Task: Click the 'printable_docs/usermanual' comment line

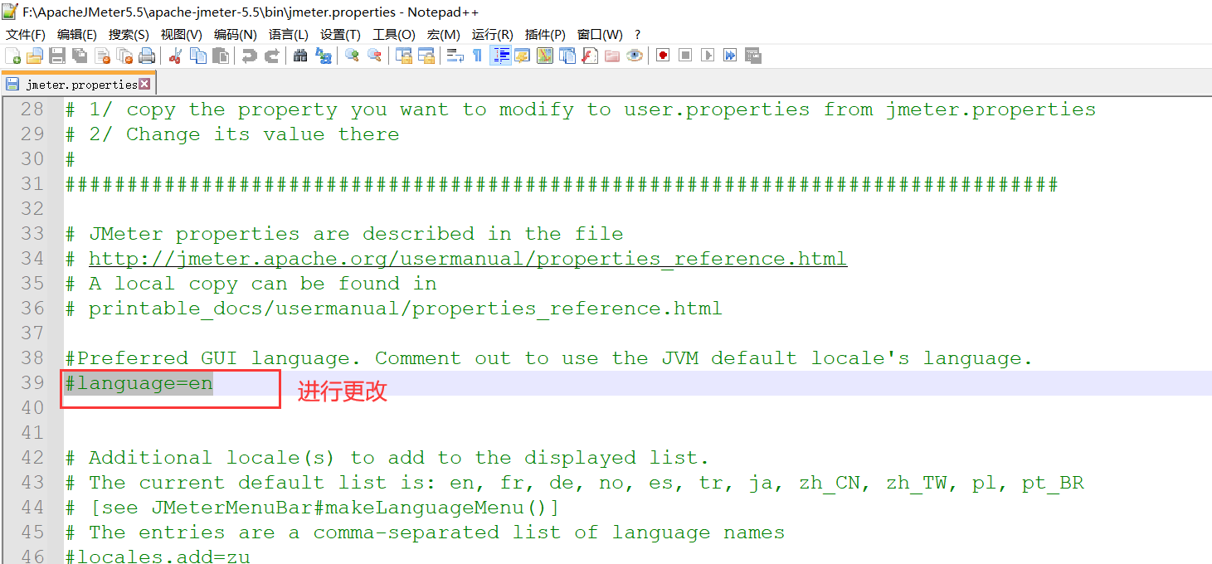Action: point(394,309)
